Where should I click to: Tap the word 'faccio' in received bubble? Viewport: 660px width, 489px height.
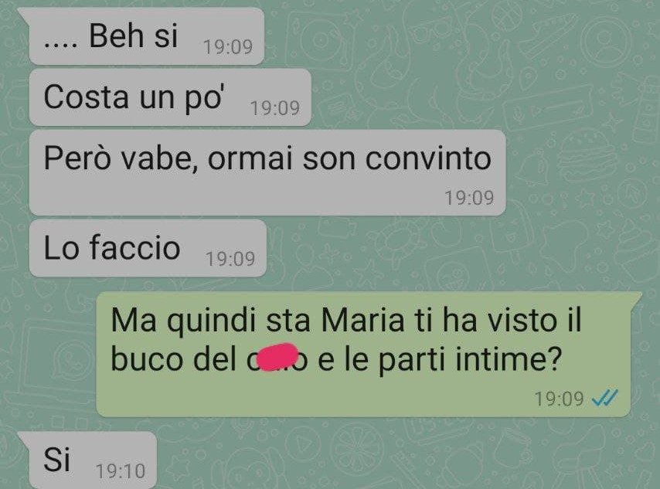coord(135,247)
